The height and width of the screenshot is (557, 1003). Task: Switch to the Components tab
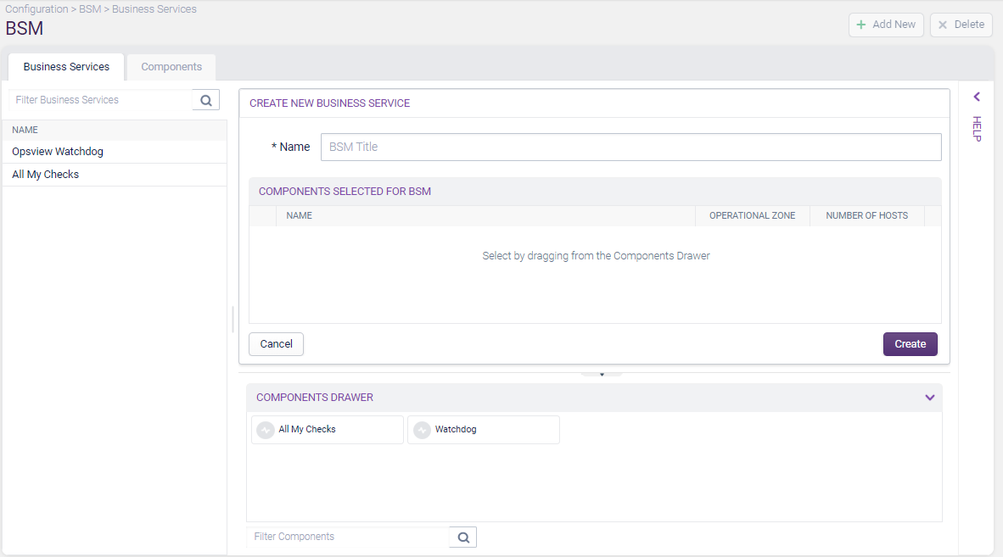click(x=171, y=67)
